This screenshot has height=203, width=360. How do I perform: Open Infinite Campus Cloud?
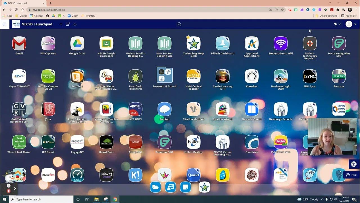(48, 76)
